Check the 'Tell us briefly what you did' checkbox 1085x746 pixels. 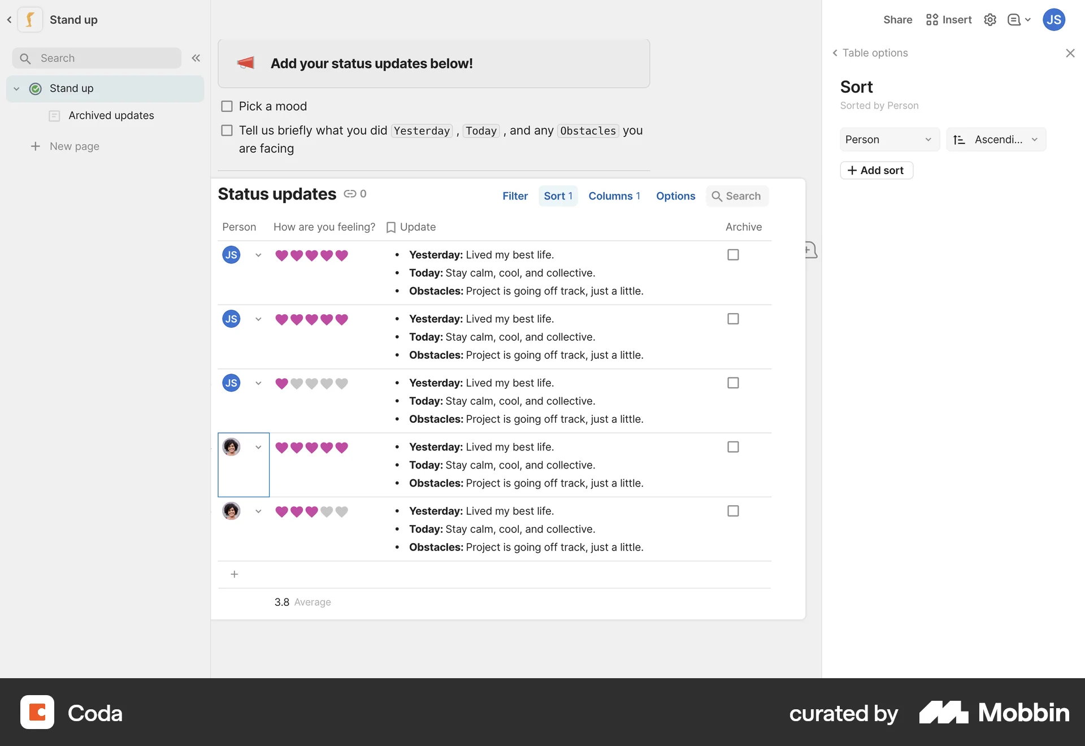[x=227, y=130]
